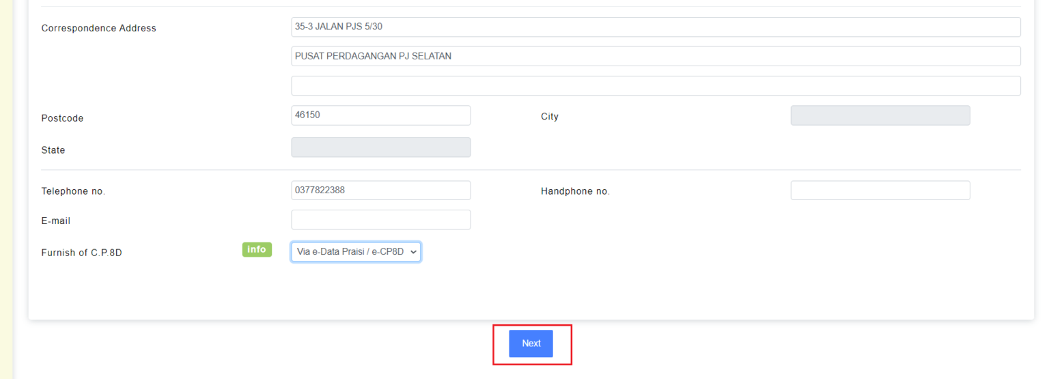
Task: Click the blue Next button
Action: coord(531,343)
